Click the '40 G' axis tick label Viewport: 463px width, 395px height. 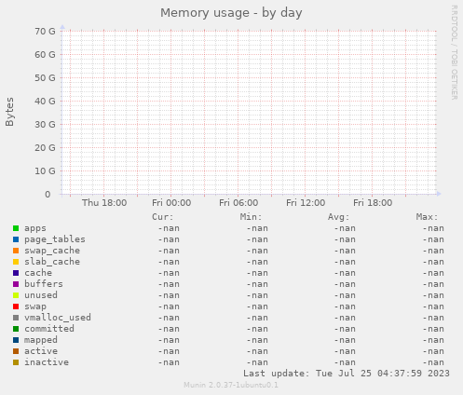[45, 101]
